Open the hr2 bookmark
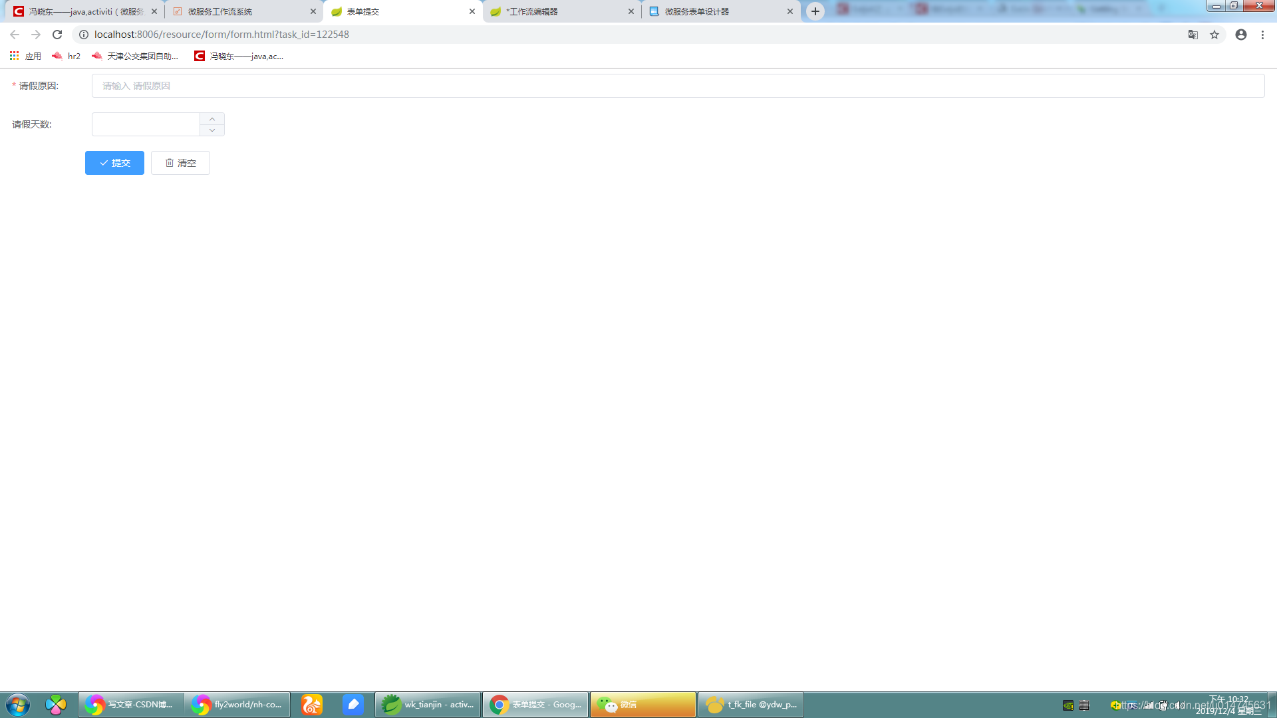1277x718 pixels. [66, 57]
